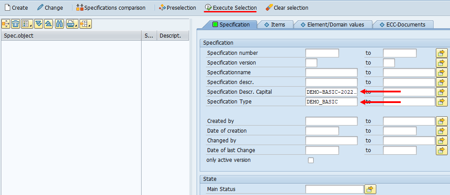Click the collapse all double-up arrow icon
The width and height of the screenshot is (450, 195).
(48, 24)
